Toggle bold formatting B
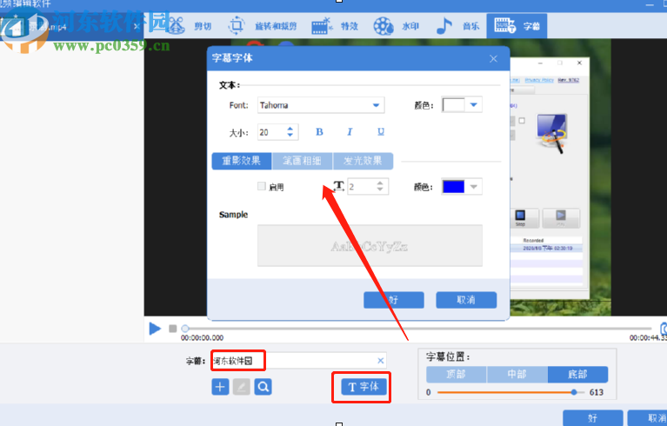 point(319,132)
